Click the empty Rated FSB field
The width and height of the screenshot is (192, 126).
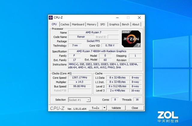[79, 91]
